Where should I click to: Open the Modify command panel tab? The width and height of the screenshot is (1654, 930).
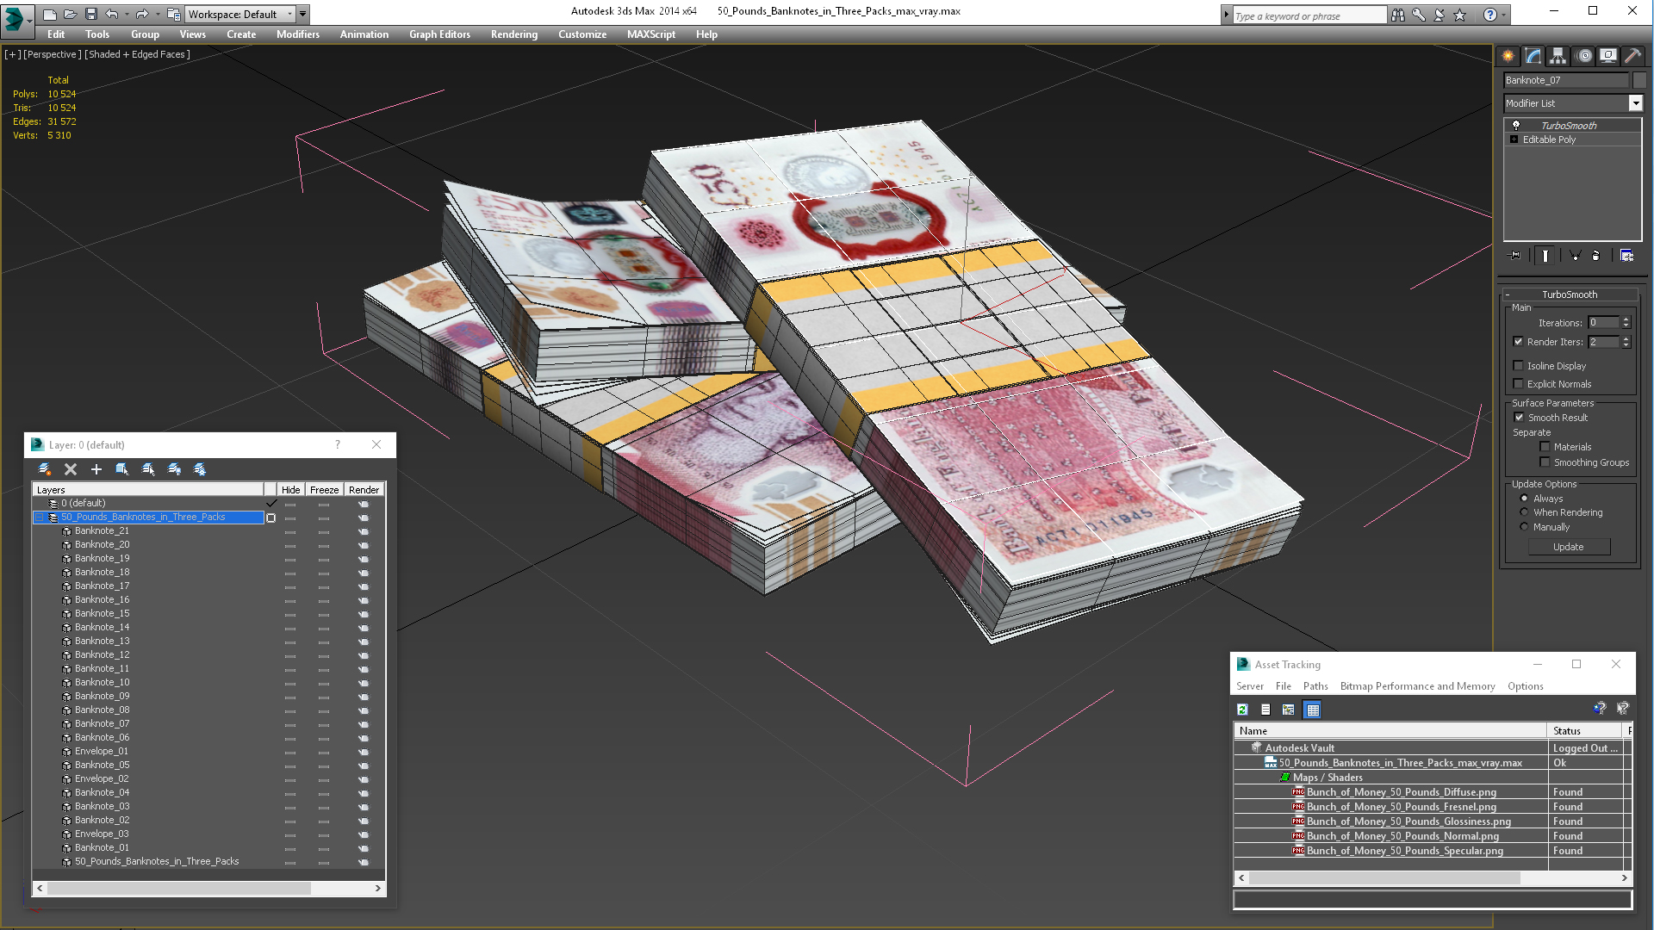[1533, 56]
